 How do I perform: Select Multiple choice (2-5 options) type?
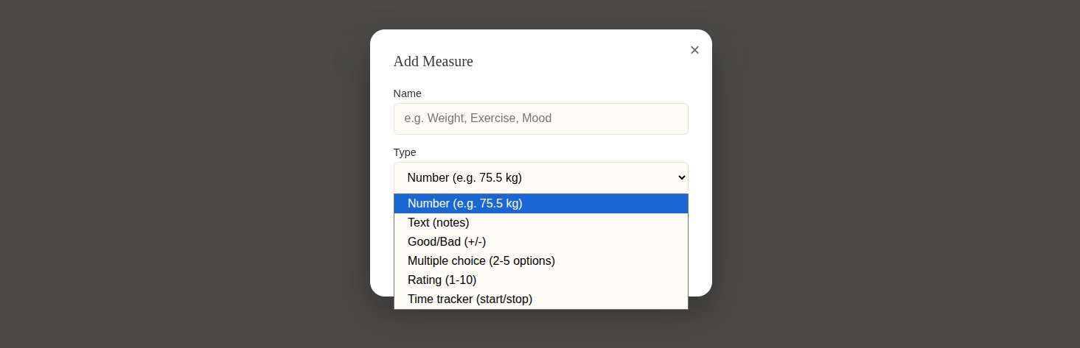point(481,261)
